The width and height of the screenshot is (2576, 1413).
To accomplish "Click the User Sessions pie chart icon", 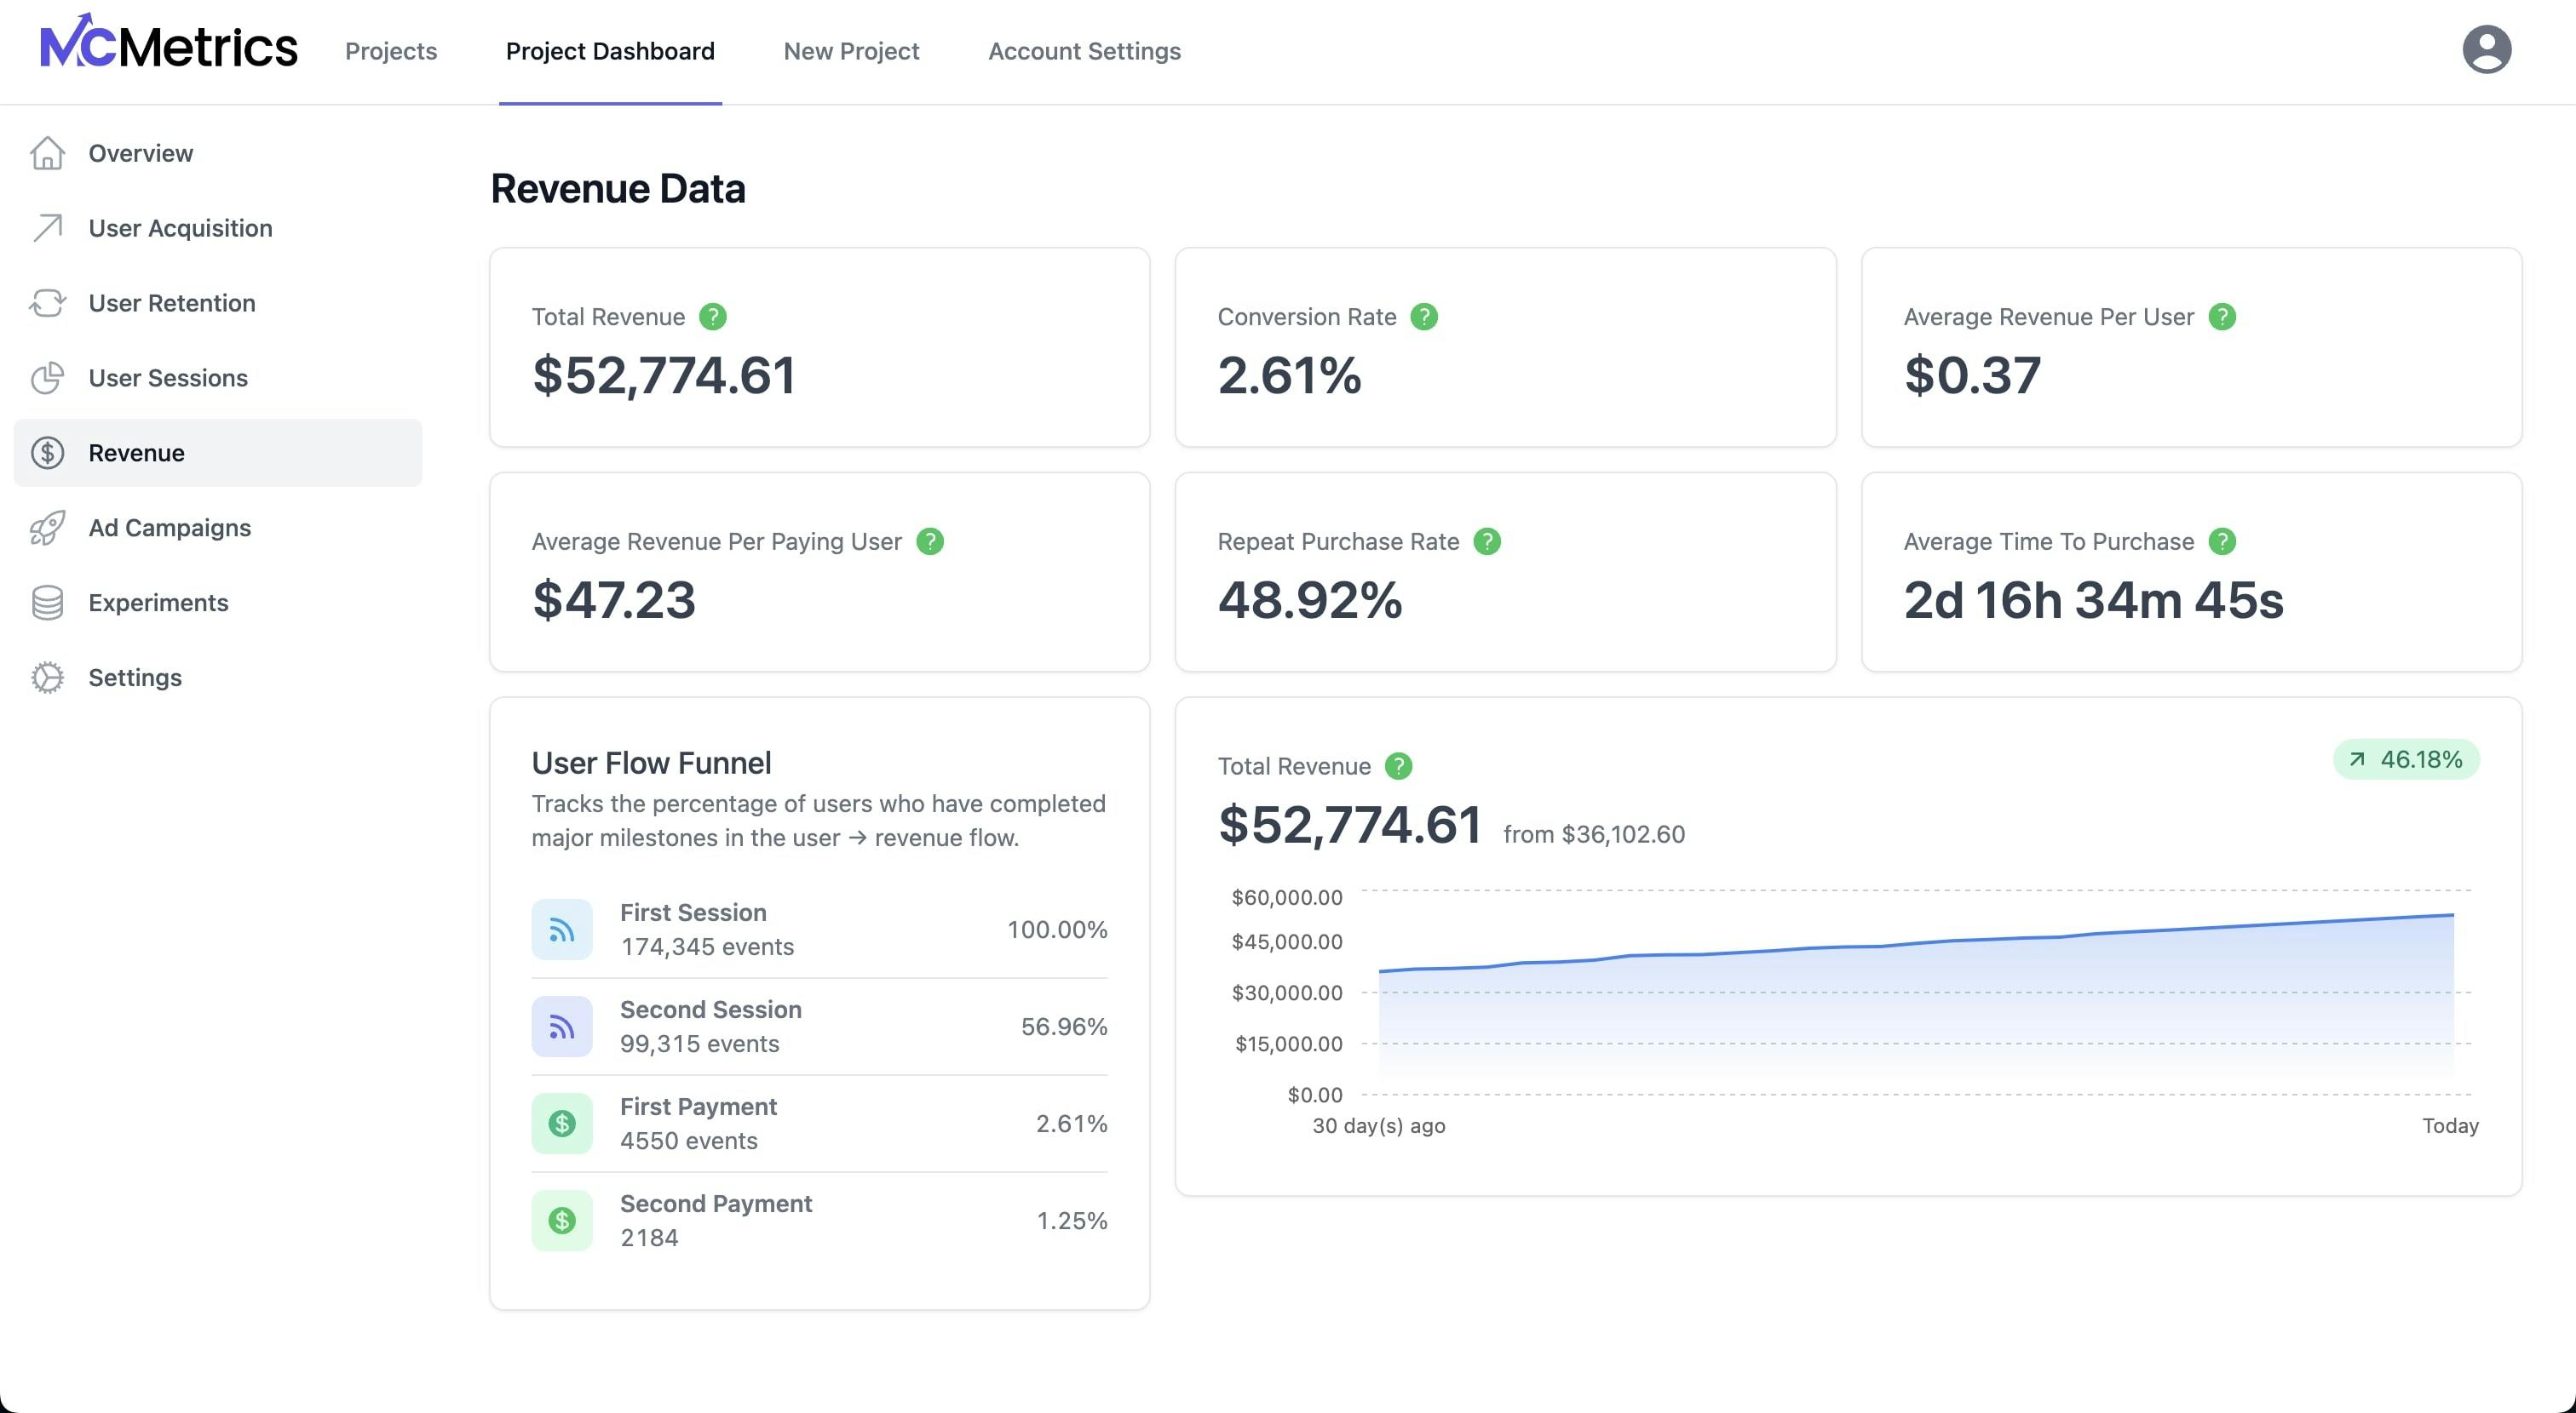I will (47, 378).
